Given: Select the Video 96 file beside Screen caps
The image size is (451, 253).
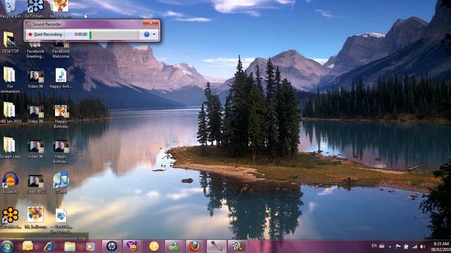Looking at the screenshot, I should (x=35, y=149).
